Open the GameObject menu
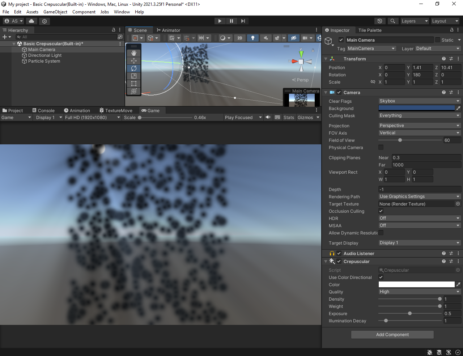The width and height of the screenshot is (463, 356). coord(55,12)
